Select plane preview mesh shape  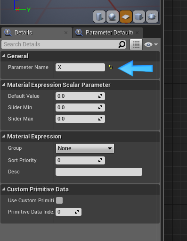(x=126, y=17)
